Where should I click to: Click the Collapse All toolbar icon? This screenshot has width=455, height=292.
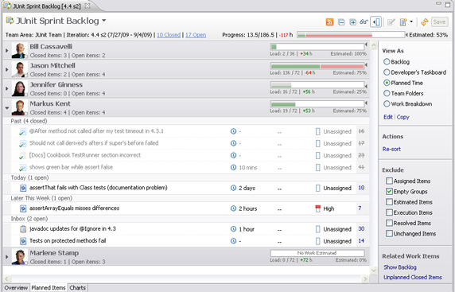pos(341,22)
